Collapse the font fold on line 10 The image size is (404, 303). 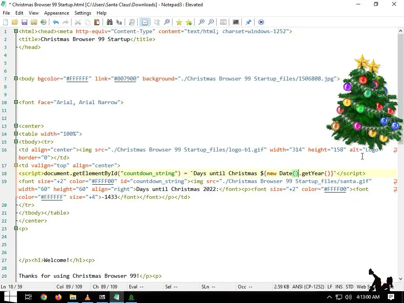click(x=16, y=102)
